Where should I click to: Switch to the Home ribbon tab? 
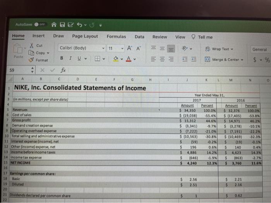[x=18, y=36]
